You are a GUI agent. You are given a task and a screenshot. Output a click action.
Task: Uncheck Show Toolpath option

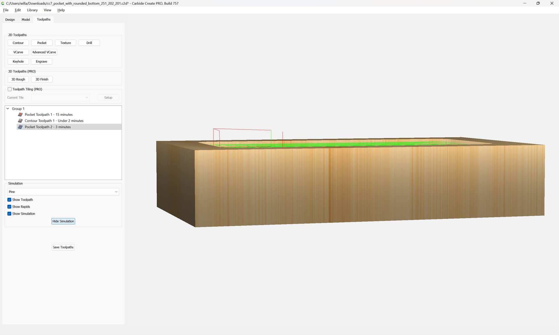[x=9, y=200]
